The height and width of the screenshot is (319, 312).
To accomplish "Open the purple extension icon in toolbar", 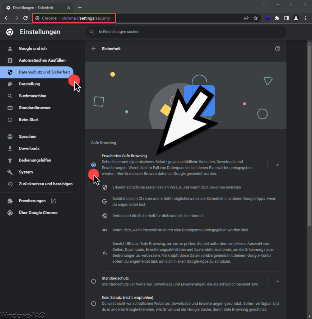I will coord(268,18).
